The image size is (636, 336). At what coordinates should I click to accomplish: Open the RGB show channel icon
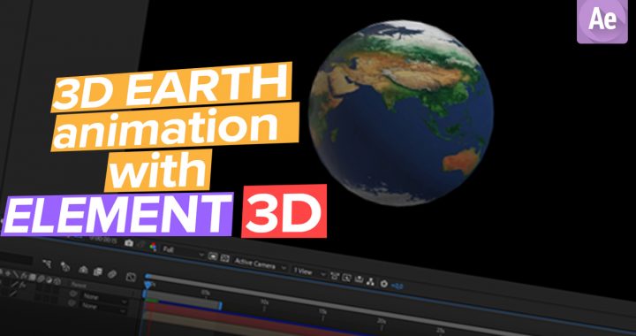[154, 247]
